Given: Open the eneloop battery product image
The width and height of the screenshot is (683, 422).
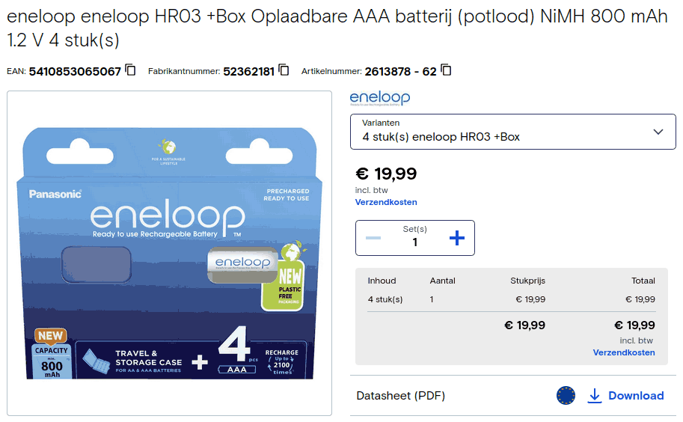Looking at the screenshot, I should point(170,253).
